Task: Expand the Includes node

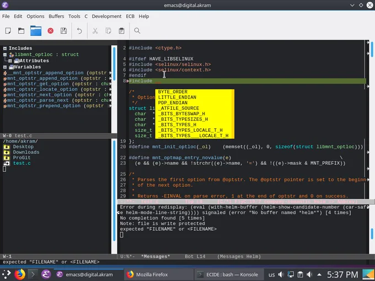Action: coord(5,48)
